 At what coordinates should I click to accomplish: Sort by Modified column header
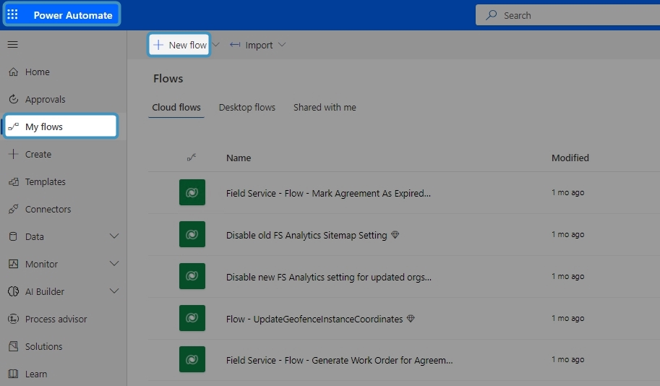570,158
